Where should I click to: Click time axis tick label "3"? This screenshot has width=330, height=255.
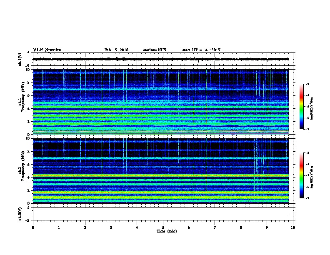pyautogui.click(x=111, y=227)
